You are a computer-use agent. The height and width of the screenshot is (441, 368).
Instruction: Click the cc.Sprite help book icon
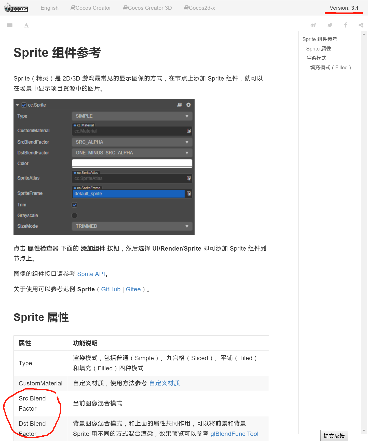[180, 105]
